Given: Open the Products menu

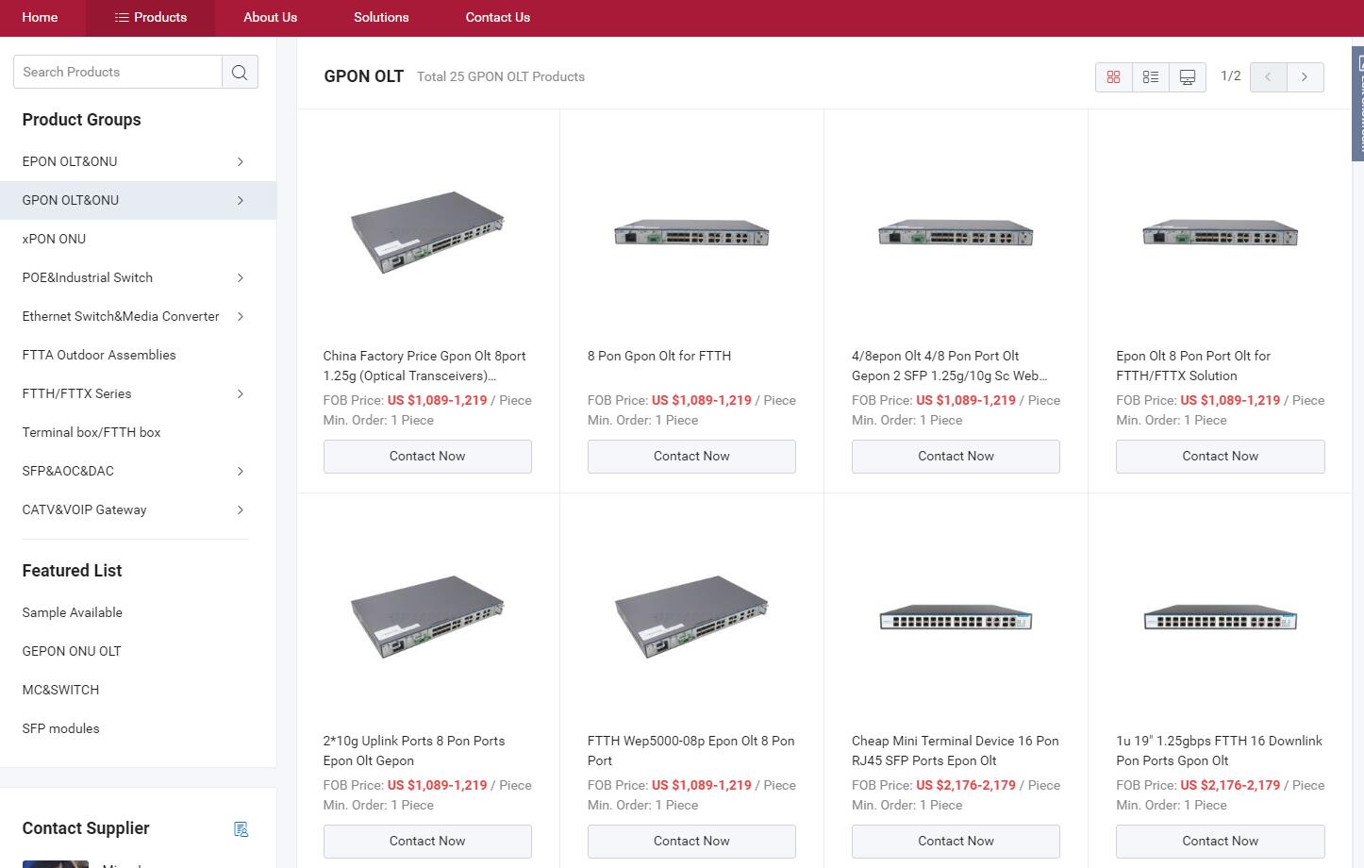Looking at the screenshot, I should pyautogui.click(x=150, y=17).
